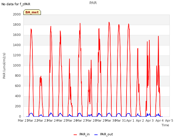The width and height of the screenshot is (187, 140).
Task: Click the 600 y-axis tick label
Action: (18, 86)
